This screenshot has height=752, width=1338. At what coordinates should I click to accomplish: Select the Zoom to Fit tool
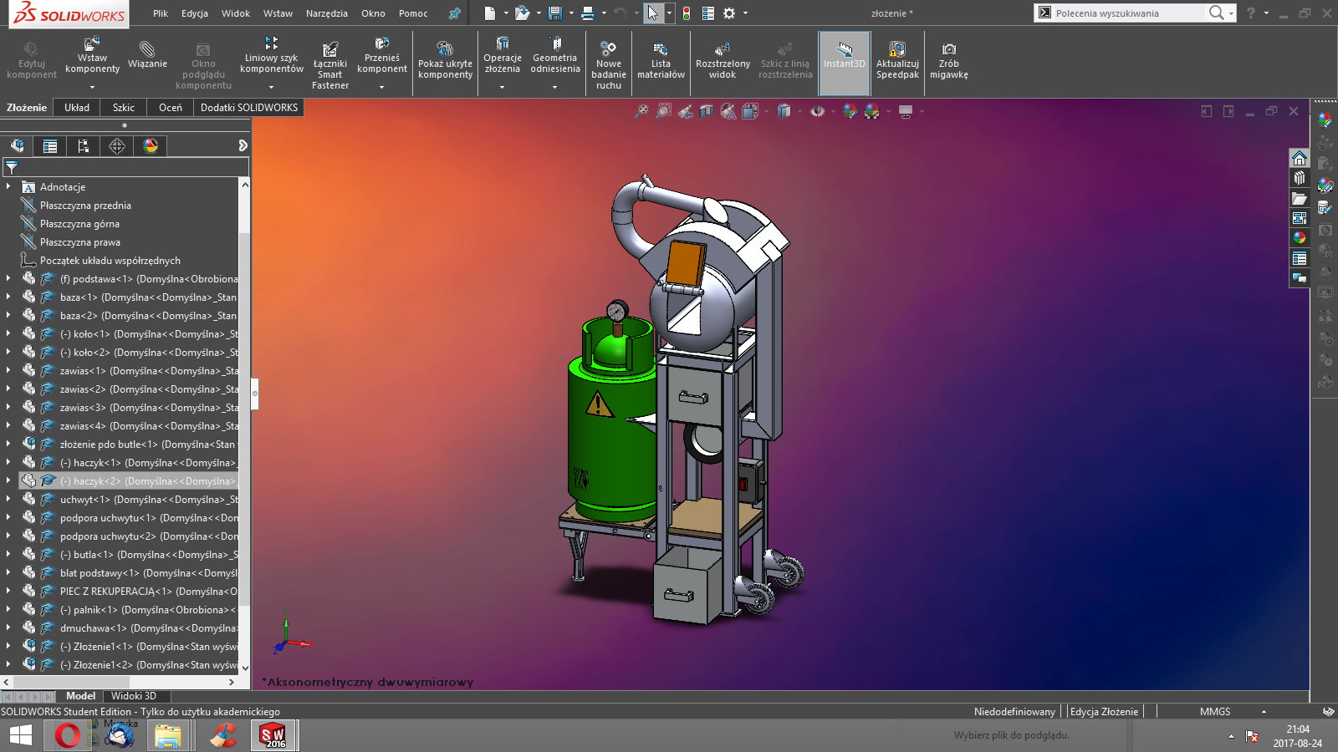tap(643, 110)
